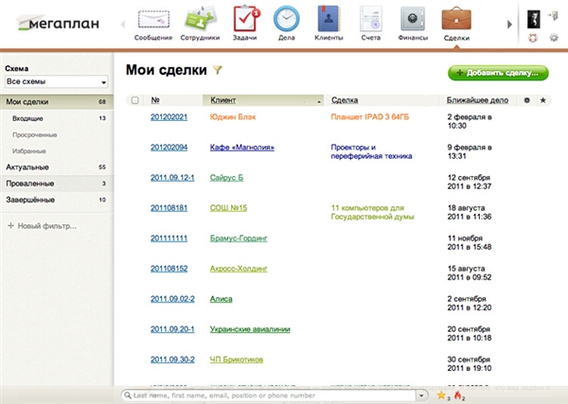
Task: Open the flame icon in bottom bar
Action: pos(457,395)
